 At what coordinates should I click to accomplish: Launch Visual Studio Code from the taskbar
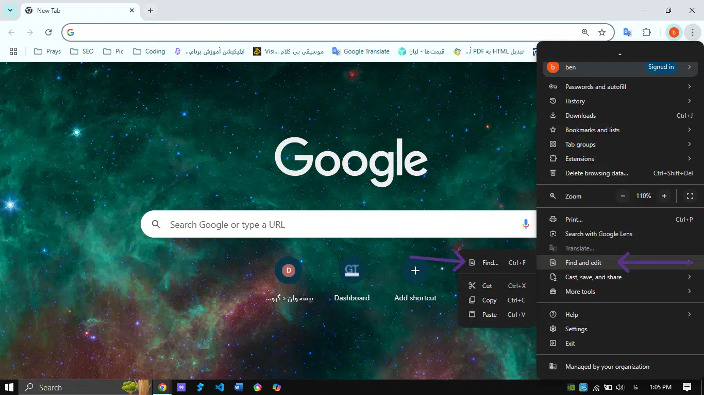tap(220, 387)
